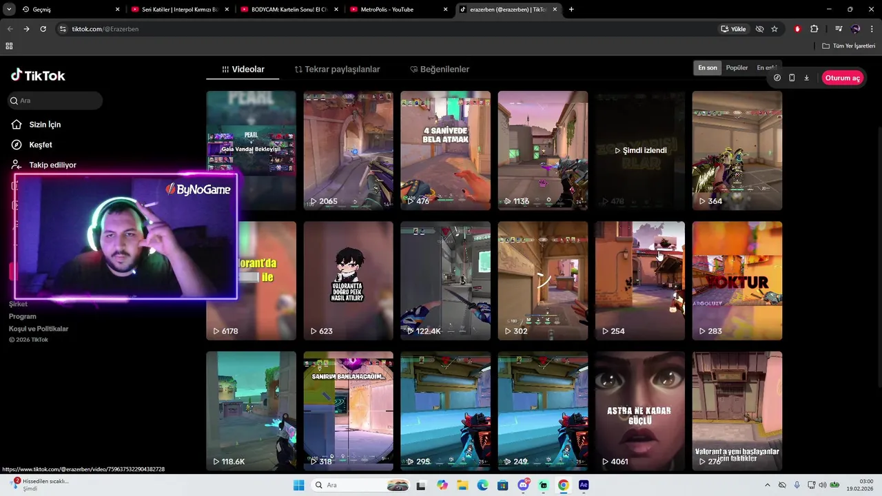Switch to the Geçmiş tab
Screen dimensions: 882x496
(70, 10)
